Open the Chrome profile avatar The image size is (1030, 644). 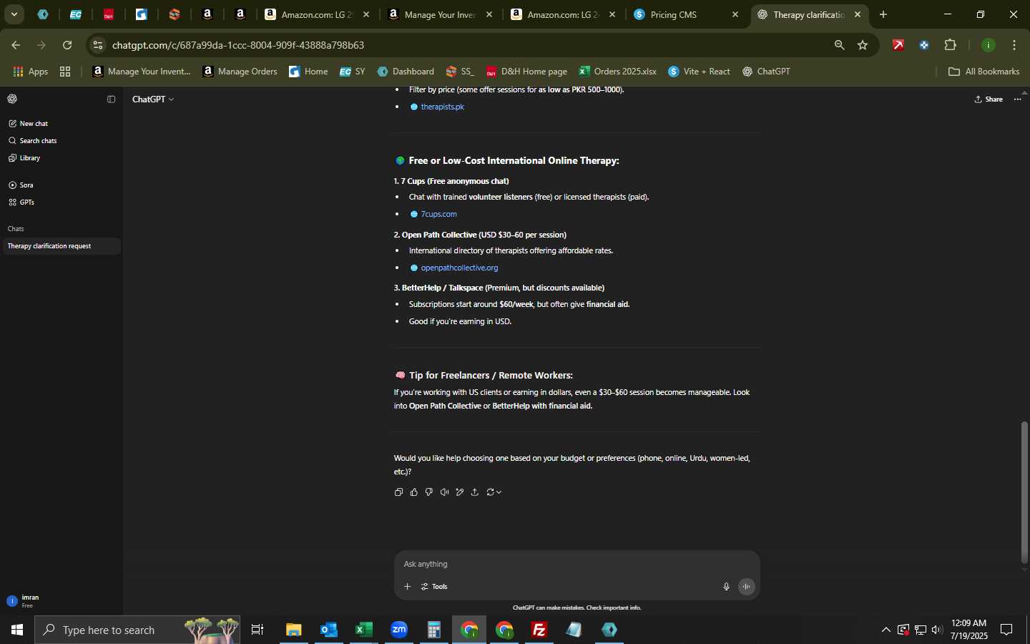(x=989, y=45)
